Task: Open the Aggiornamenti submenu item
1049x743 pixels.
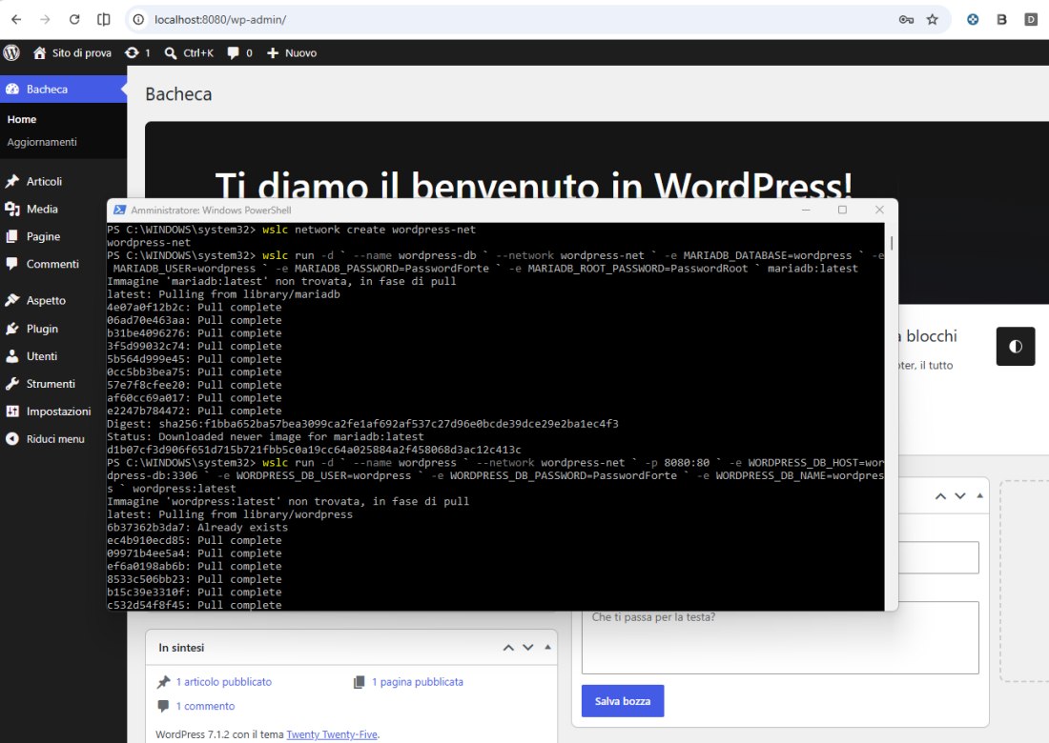Action: 41,142
